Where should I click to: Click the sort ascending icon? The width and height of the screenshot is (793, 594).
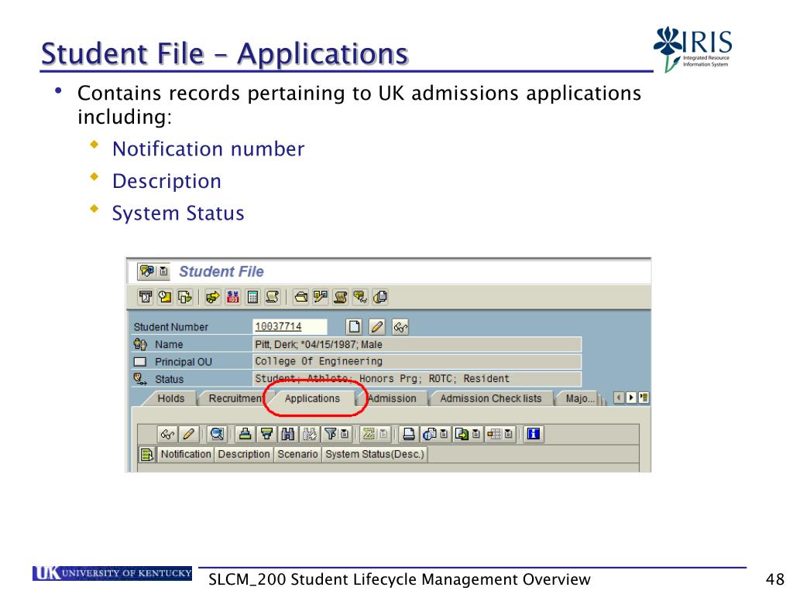[245, 434]
